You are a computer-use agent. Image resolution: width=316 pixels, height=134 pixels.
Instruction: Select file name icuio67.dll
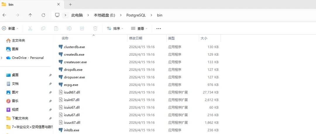point(72,107)
